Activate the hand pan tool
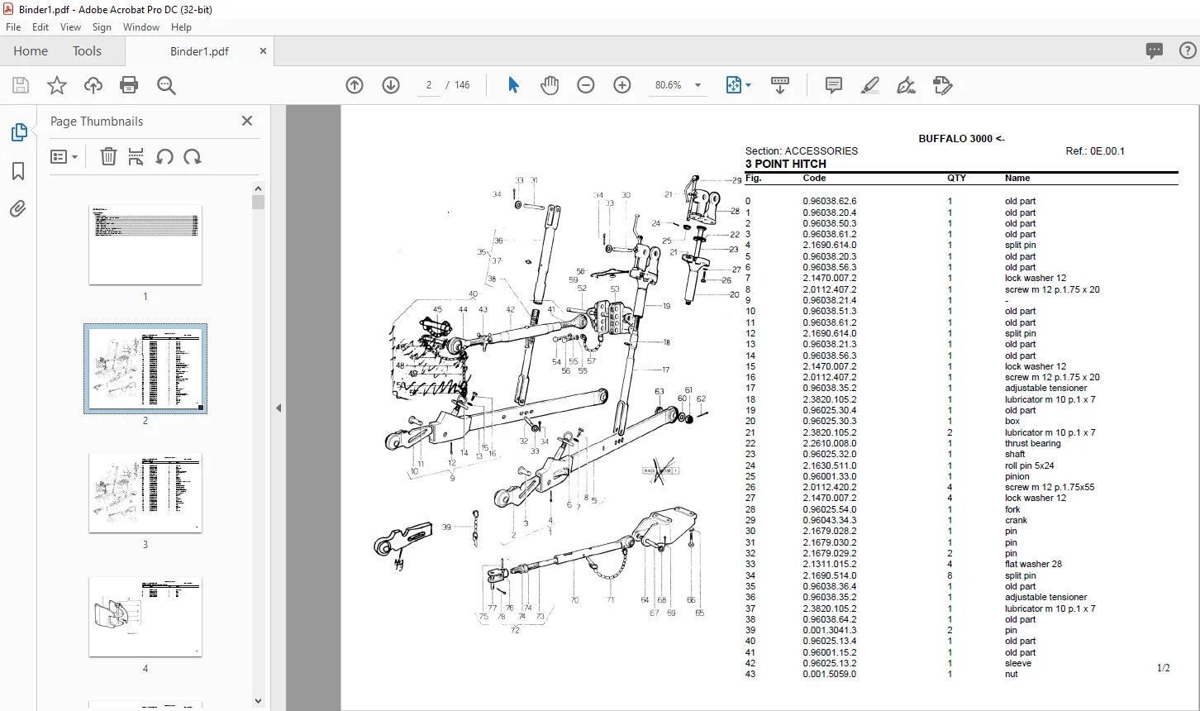Screen dimensions: 1200x711 coord(550,85)
